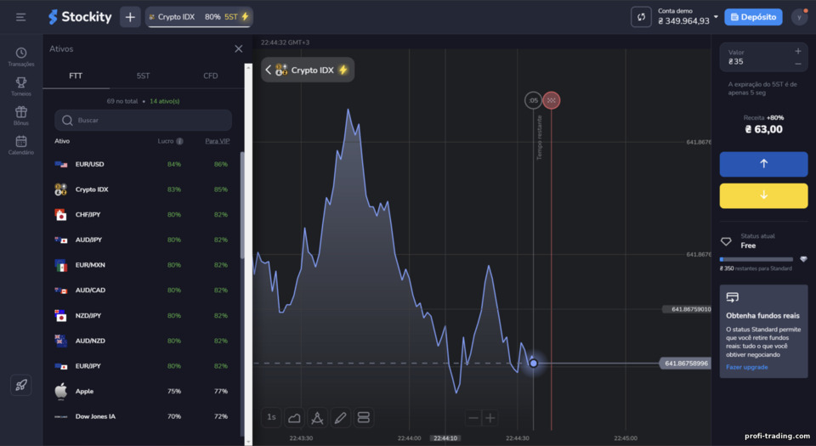
Task: Switch to the CFD tab
Action: point(210,76)
